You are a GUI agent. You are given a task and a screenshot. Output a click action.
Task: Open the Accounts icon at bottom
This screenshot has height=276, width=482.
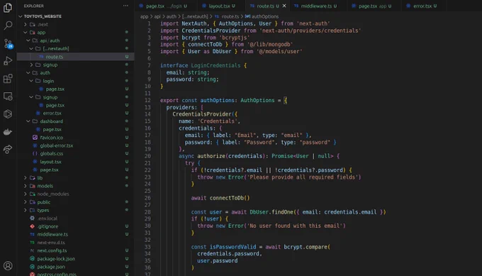(8, 265)
